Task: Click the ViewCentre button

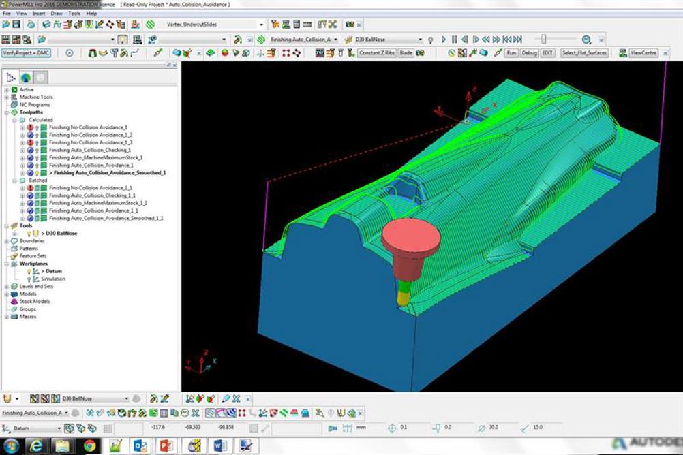Action: [643, 53]
